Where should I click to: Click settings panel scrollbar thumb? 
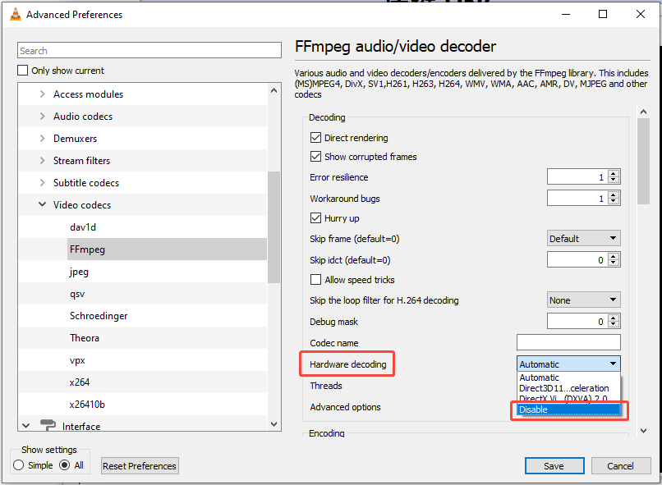pos(643,162)
